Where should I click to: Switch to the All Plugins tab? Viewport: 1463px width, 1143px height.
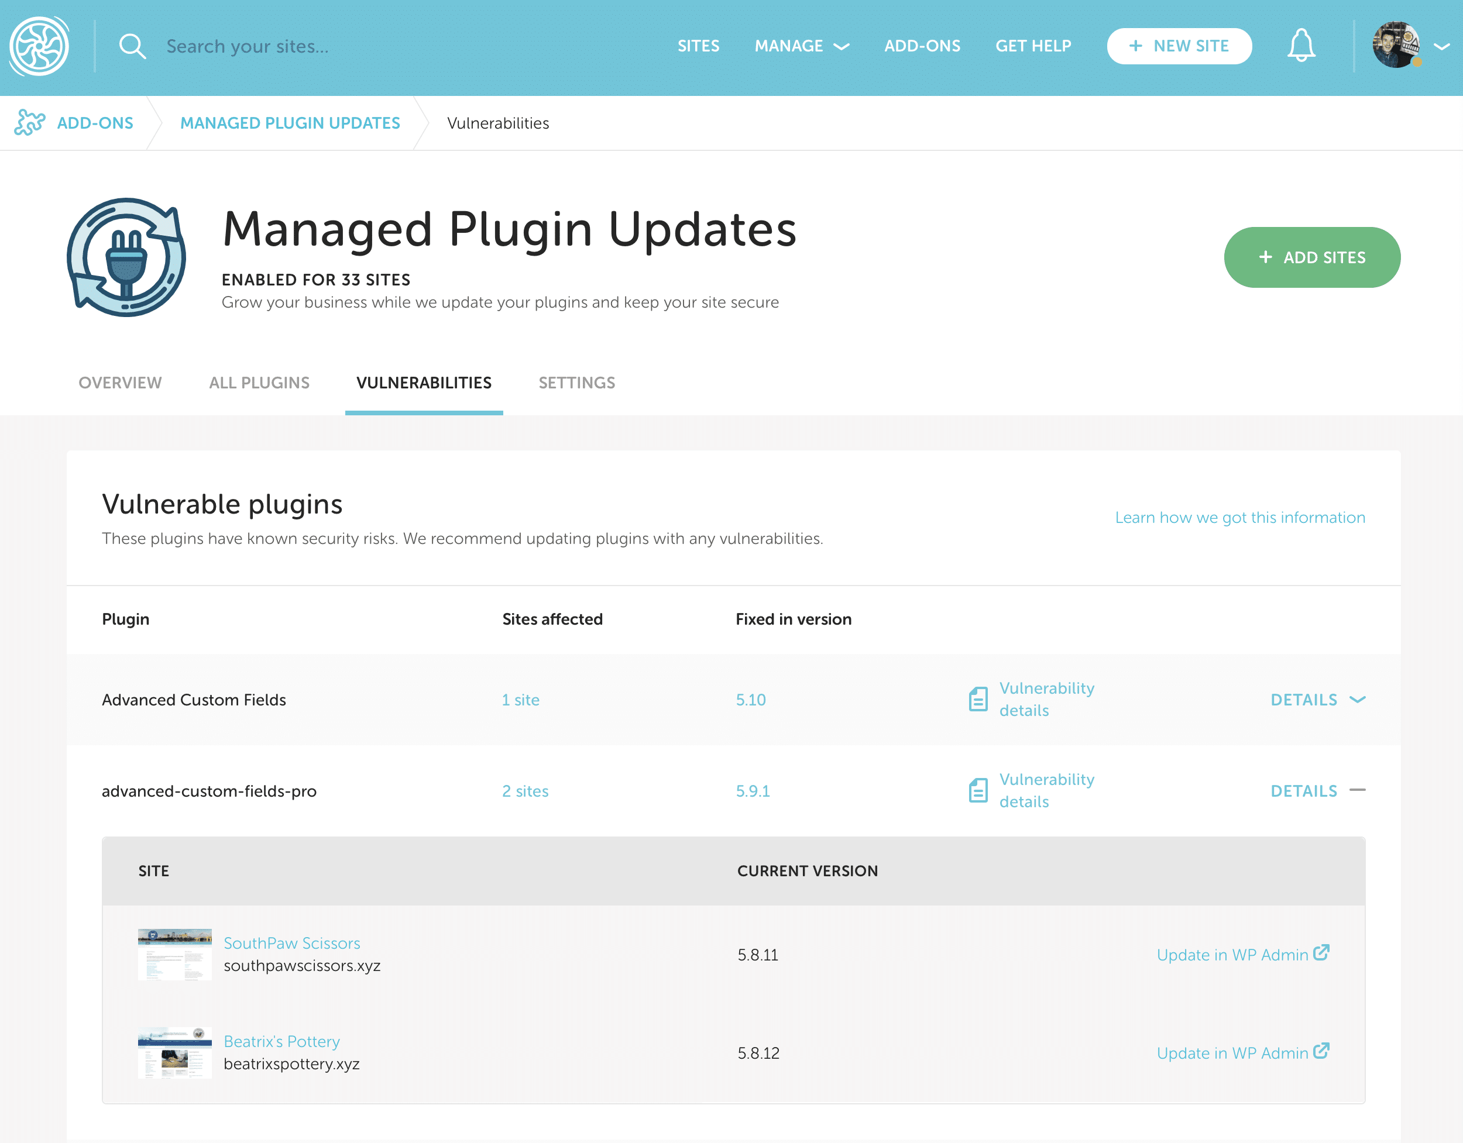259,383
